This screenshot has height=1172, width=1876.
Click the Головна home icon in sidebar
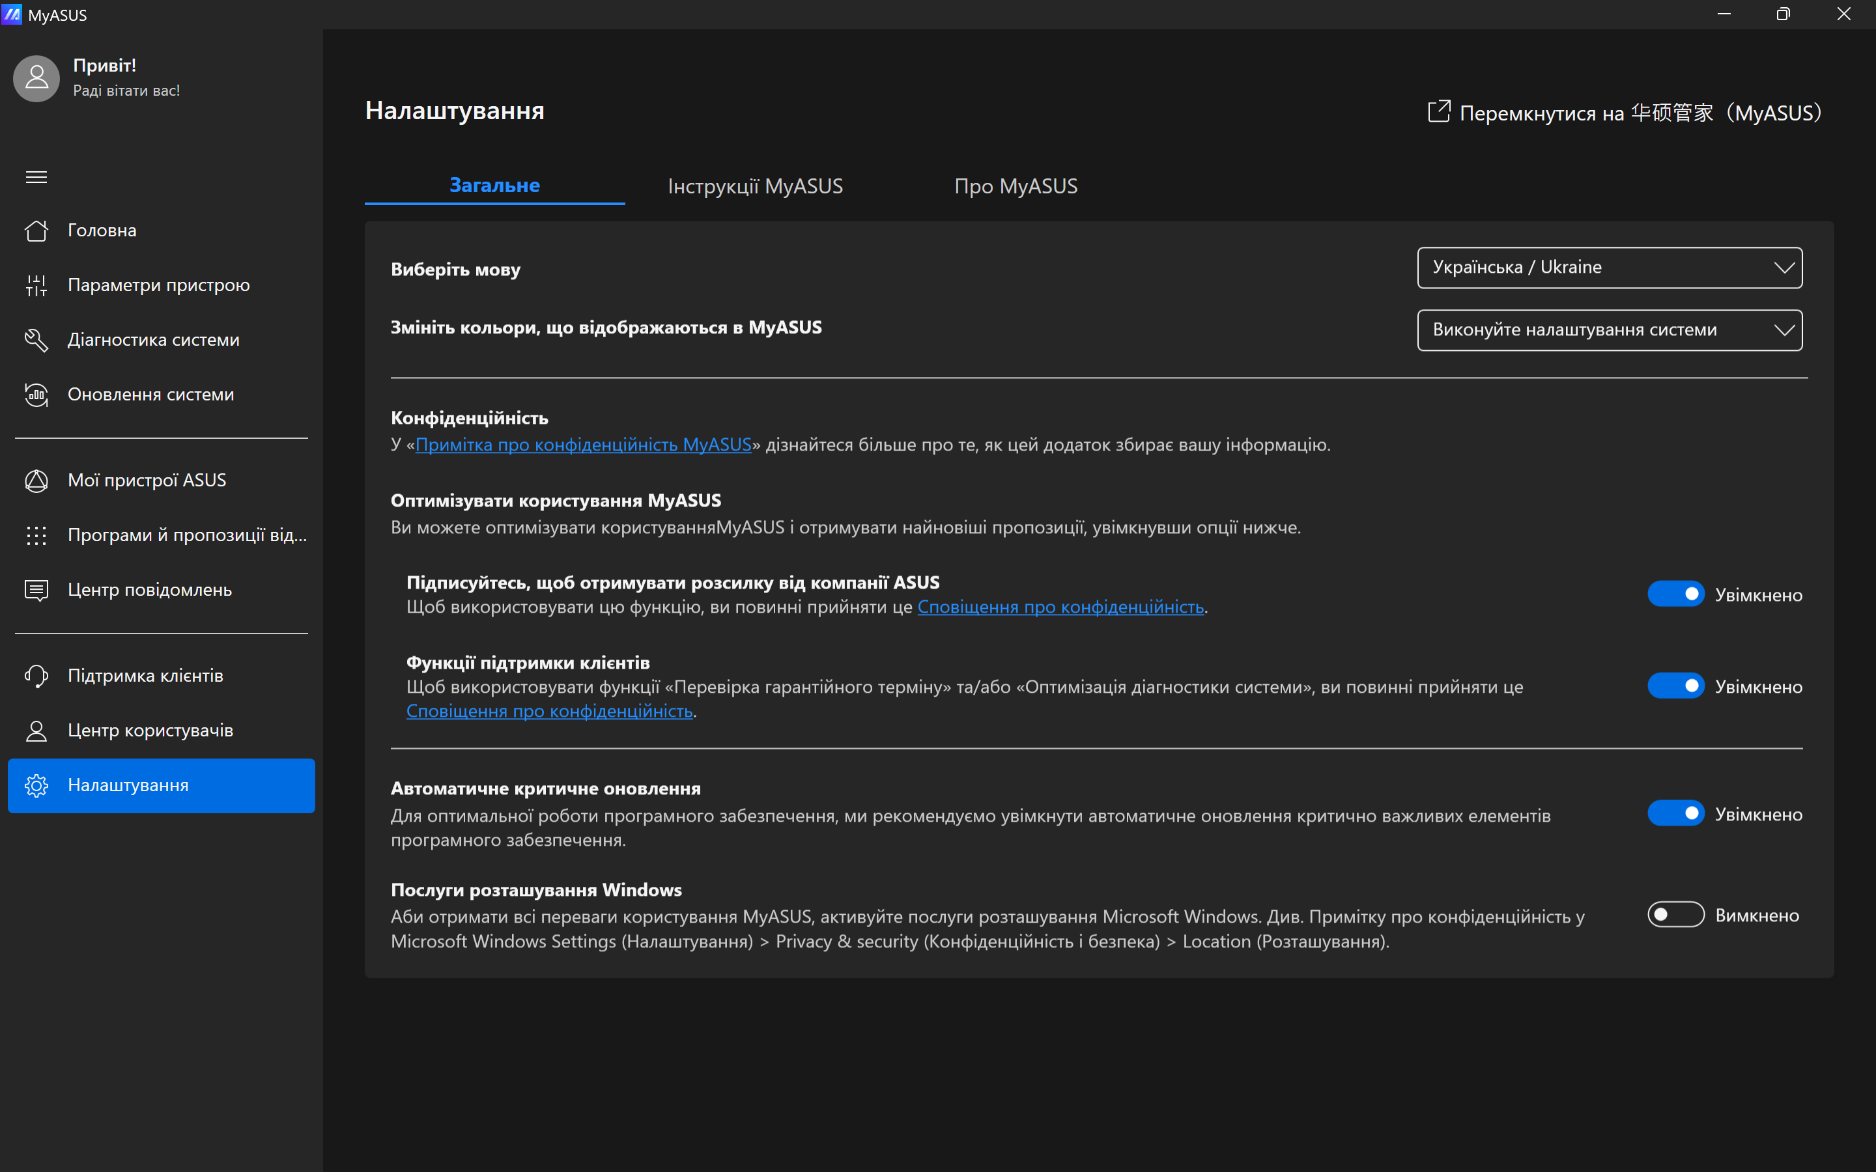pos(36,230)
